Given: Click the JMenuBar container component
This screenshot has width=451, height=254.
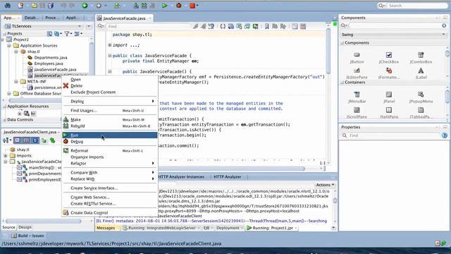Looking at the screenshot, I should click(x=357, y=97).
